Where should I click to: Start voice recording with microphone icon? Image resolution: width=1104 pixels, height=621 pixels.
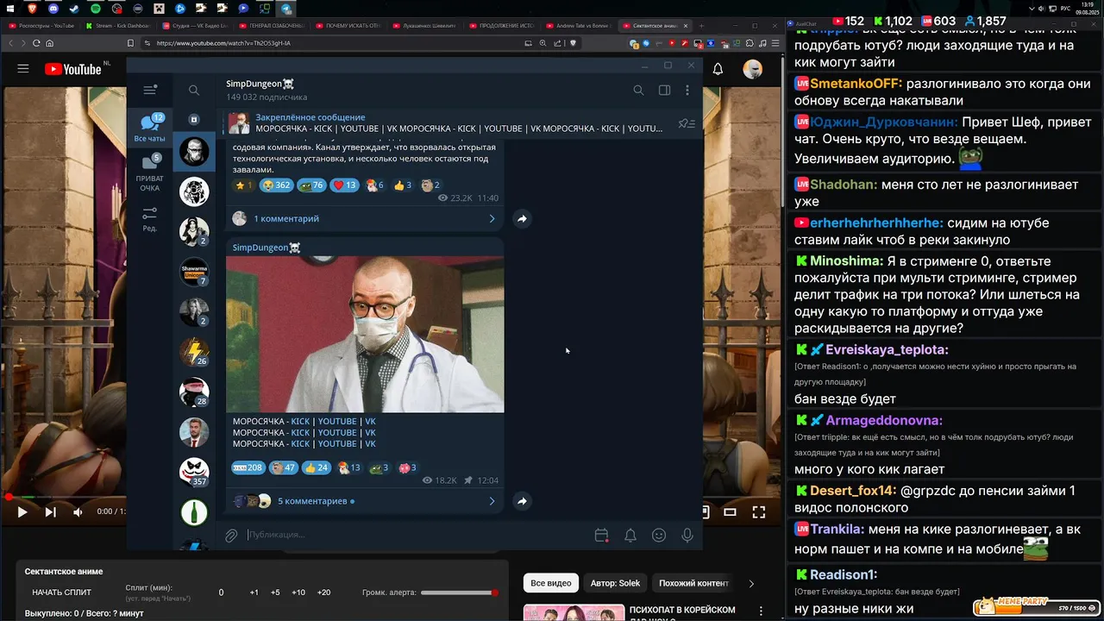(687, 536)
